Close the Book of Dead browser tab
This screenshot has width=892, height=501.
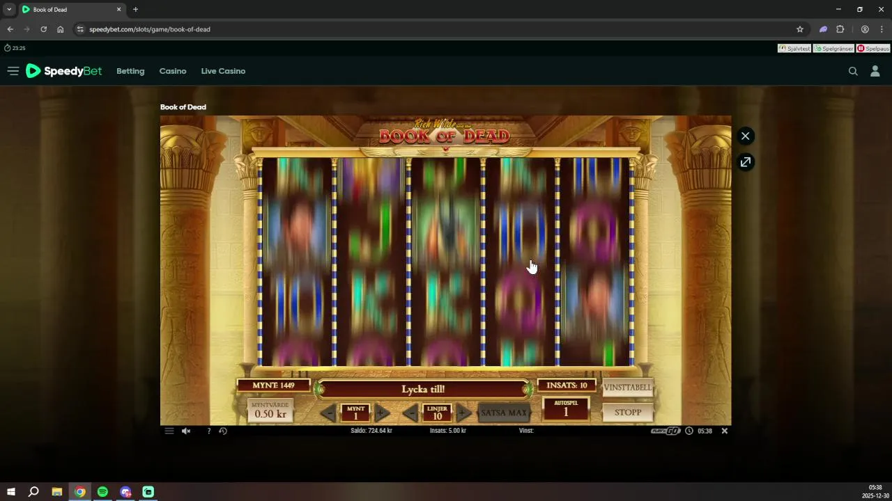118,10
